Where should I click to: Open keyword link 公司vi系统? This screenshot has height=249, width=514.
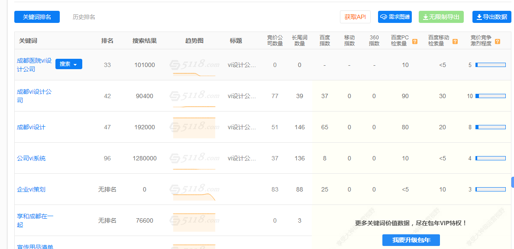pos(31,158)
